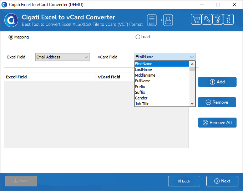This screenshot has height=191, width=243.
Task: Click the Excel Field column header
Action: [x=50, y=77]
